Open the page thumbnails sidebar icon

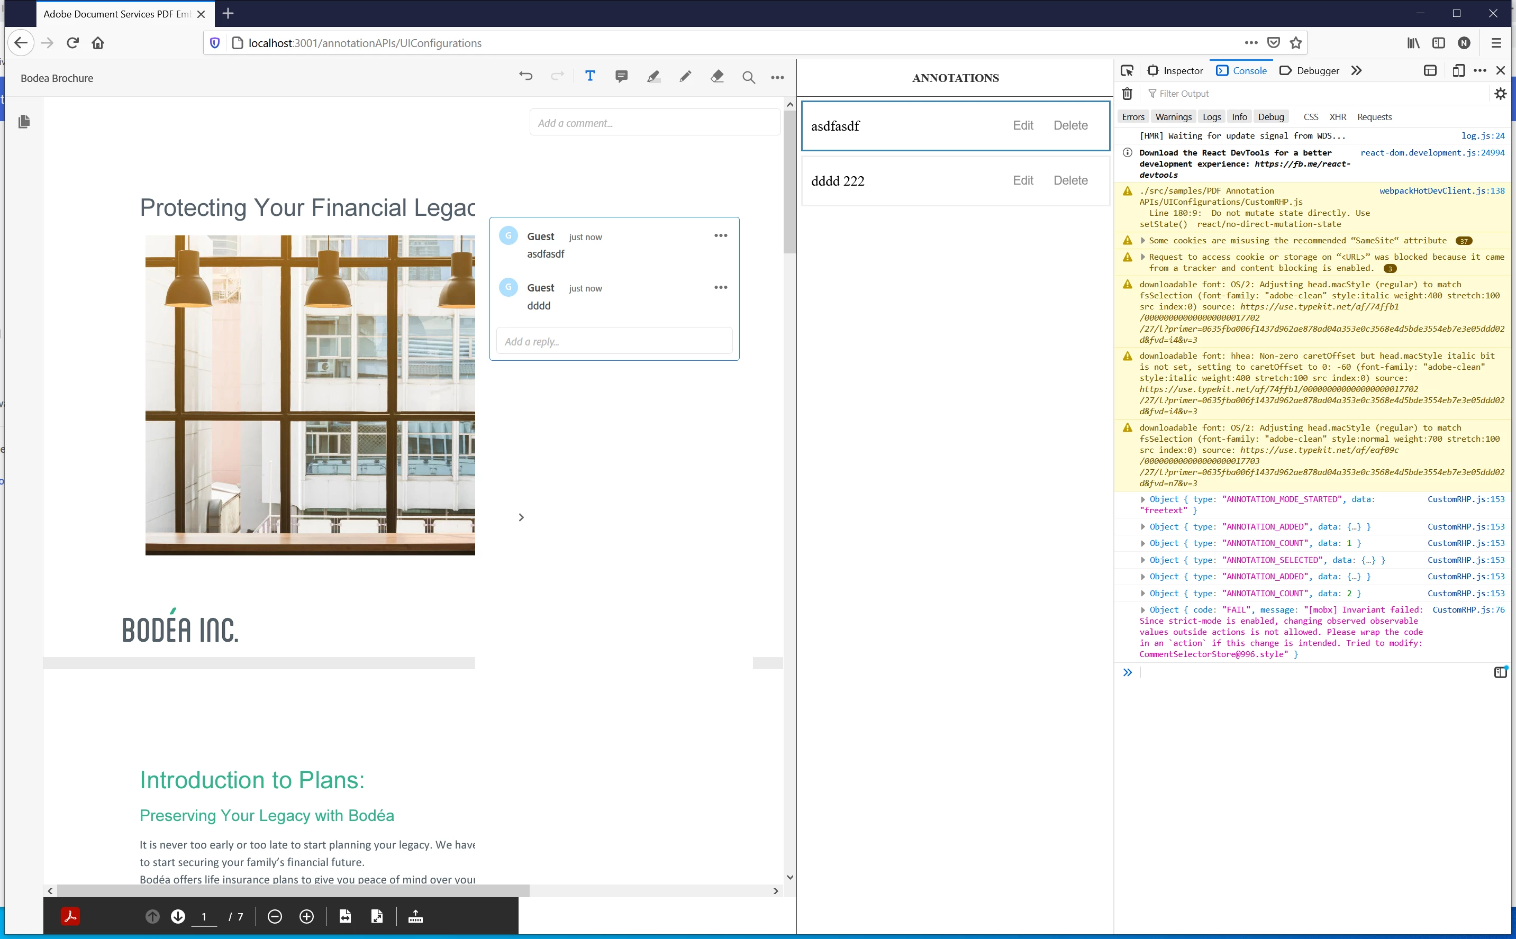click(x=24, y=121)
